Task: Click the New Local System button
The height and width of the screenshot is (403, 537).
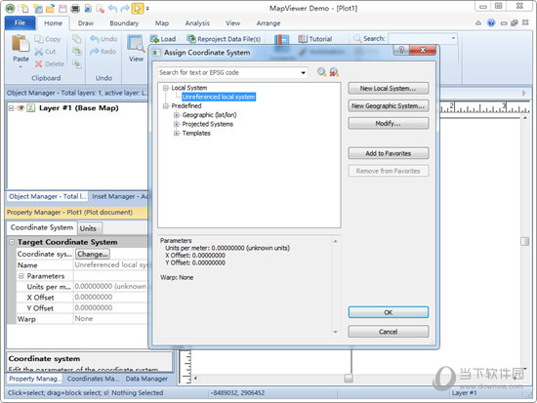Action: point(388,89)
